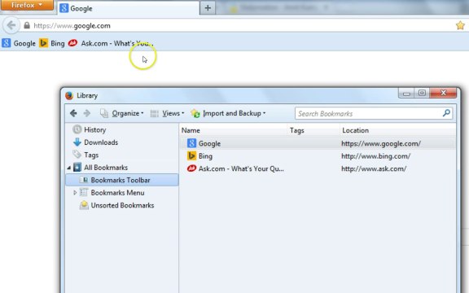
Task: Select the Google bookmark row
Action: click(318, 143)
